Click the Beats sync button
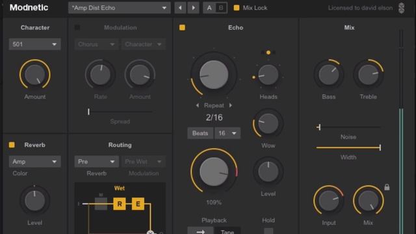Image resolution: width=416 pixels, height=234 pixels. tap(200, 133)
